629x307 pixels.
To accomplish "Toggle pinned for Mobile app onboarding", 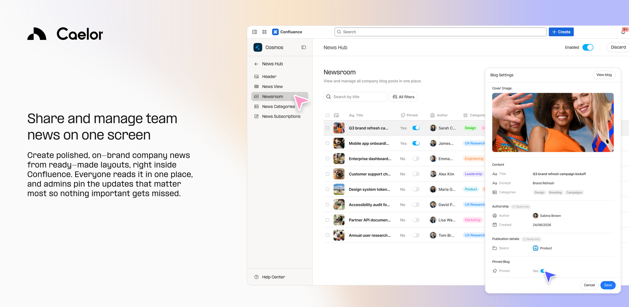I will click(x=416, y=143).
